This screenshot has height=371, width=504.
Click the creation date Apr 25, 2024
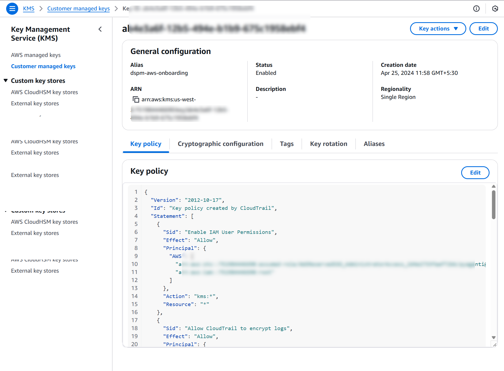point(419,73)
